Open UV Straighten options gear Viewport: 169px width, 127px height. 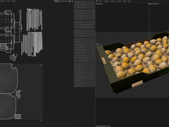coord(94,47)
